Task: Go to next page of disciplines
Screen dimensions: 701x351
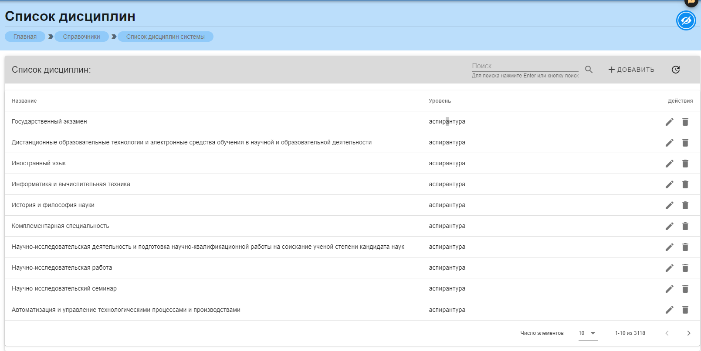Action: click(689, 333)
